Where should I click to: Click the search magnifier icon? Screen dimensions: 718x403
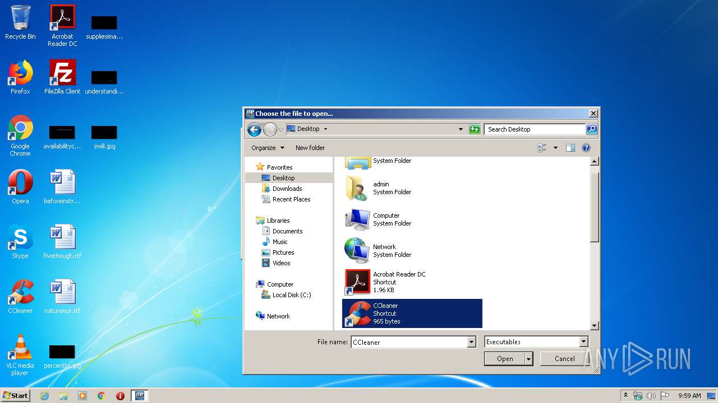point(592,129)
